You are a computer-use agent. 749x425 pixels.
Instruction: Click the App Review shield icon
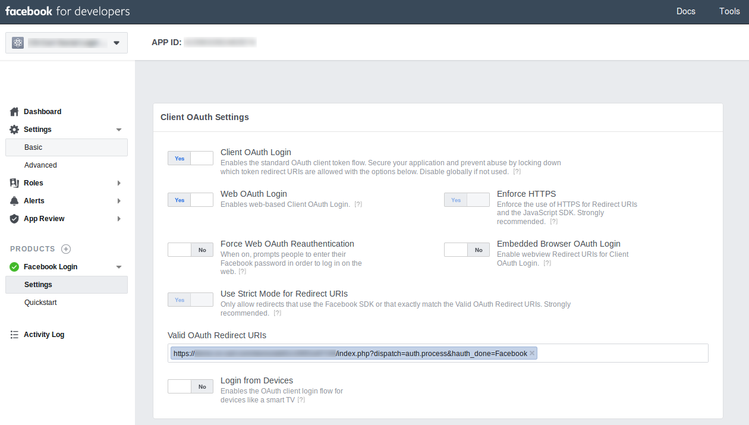(14, 219)
